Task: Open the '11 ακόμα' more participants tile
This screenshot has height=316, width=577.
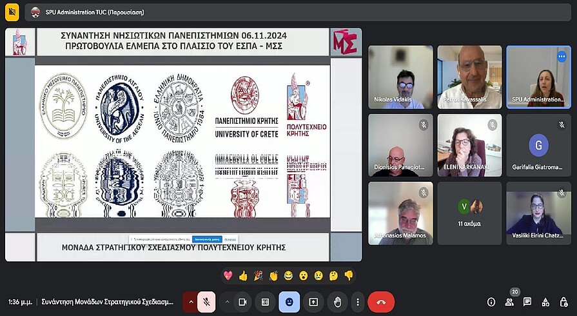Action: tap(469, 213)
